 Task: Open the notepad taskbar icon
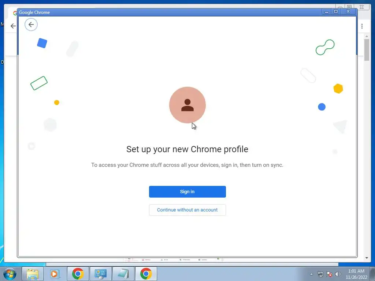click(x=123, y=274)
